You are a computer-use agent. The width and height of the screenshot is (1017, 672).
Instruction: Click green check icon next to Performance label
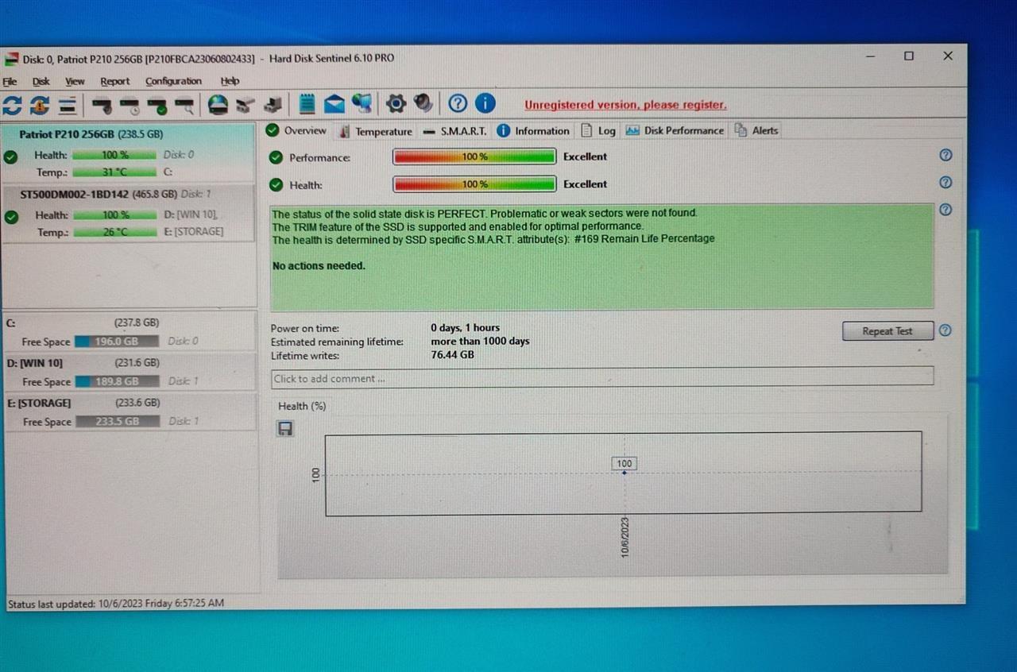pyautogui.click(x=276, y=157)
